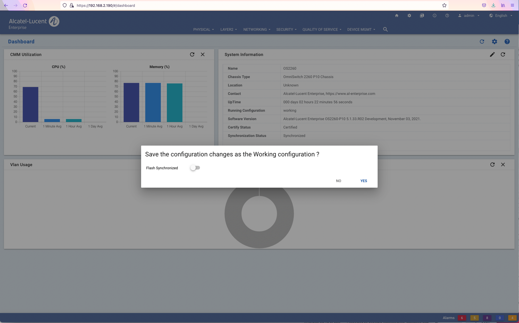Image resolution: width=519 pixels, height=323 pixels.
Task: Bookmark page with star icon
Action: click(x=444, y=5)
